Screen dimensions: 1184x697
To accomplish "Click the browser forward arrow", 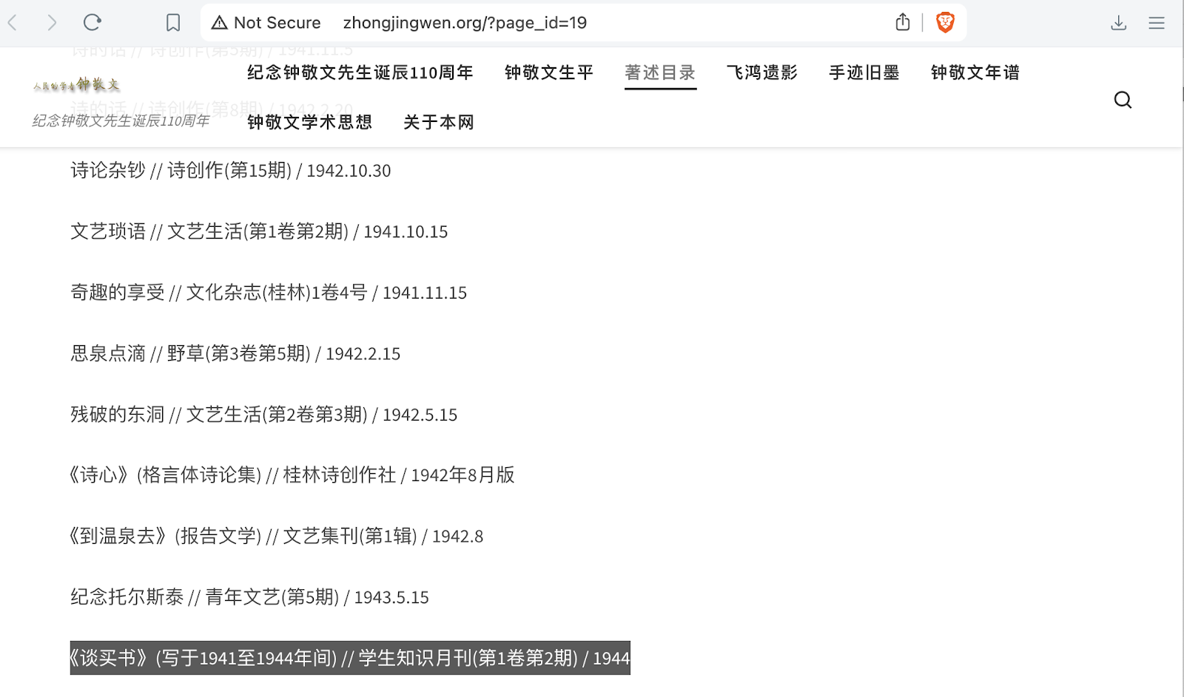I will coord(52,23).
